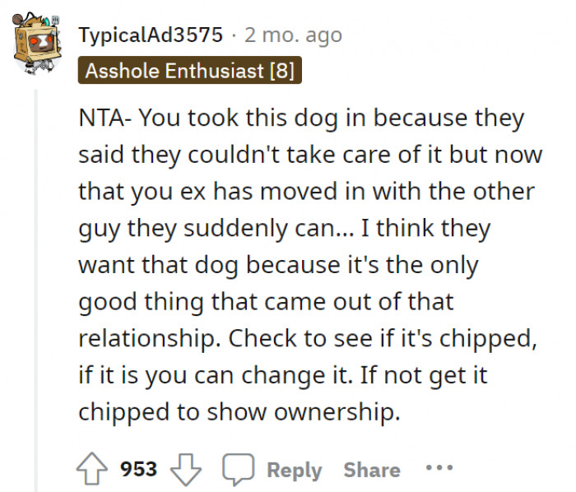Viewport: 576px width, 492px height.
Task: Open the TypicalAd3575 user profile
Action: [x=151, y=35]
